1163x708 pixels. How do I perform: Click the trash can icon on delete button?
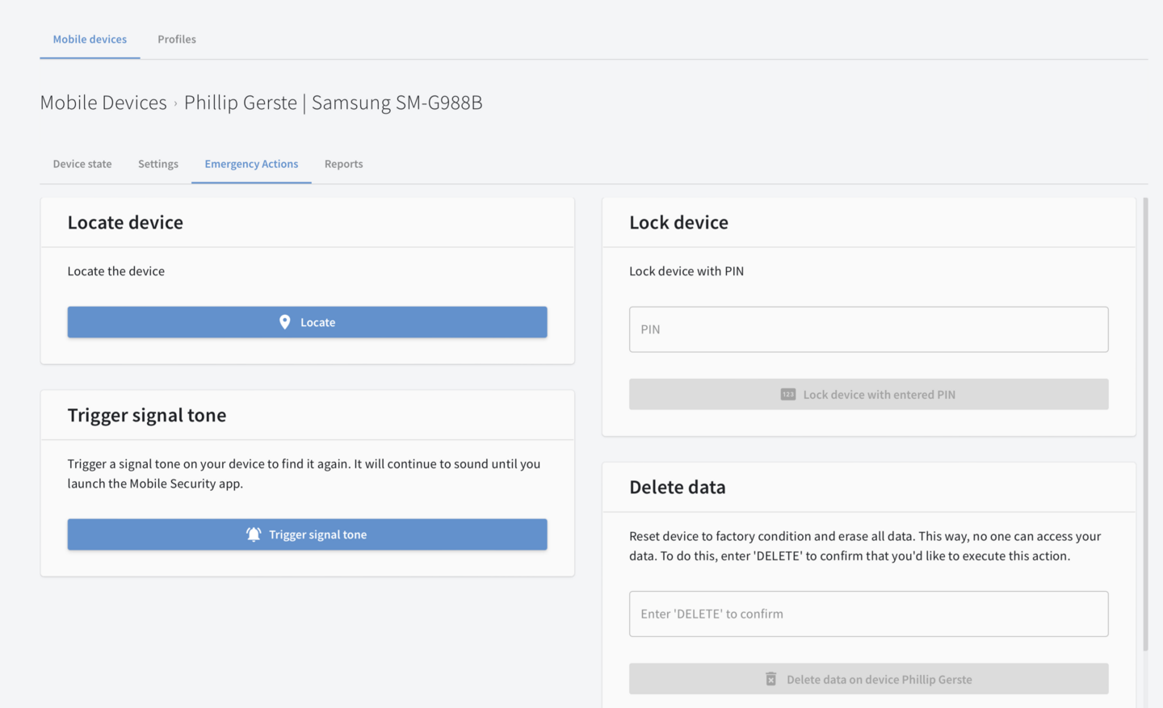770,679
